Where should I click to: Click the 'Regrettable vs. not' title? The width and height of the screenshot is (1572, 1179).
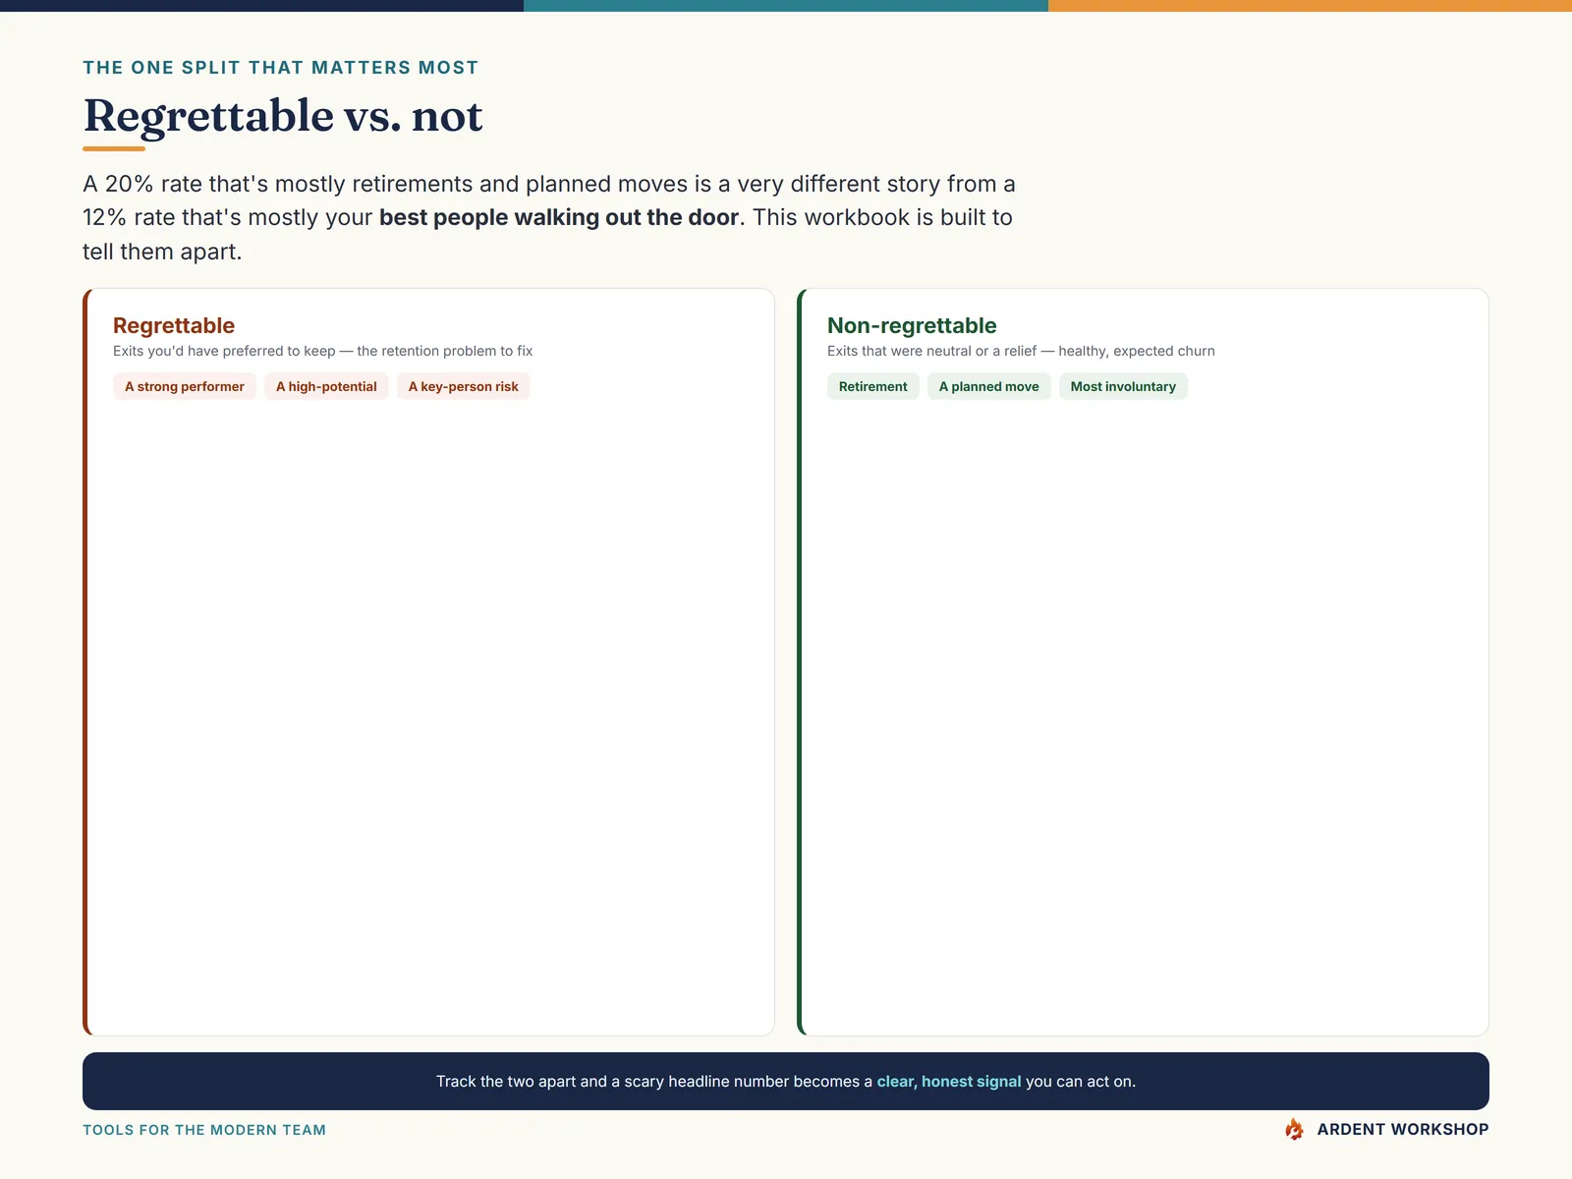click(283, 116)
